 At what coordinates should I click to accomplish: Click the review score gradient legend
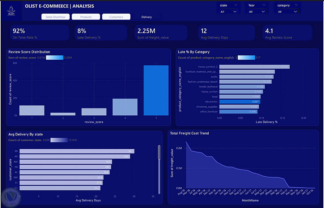[54, 58]
